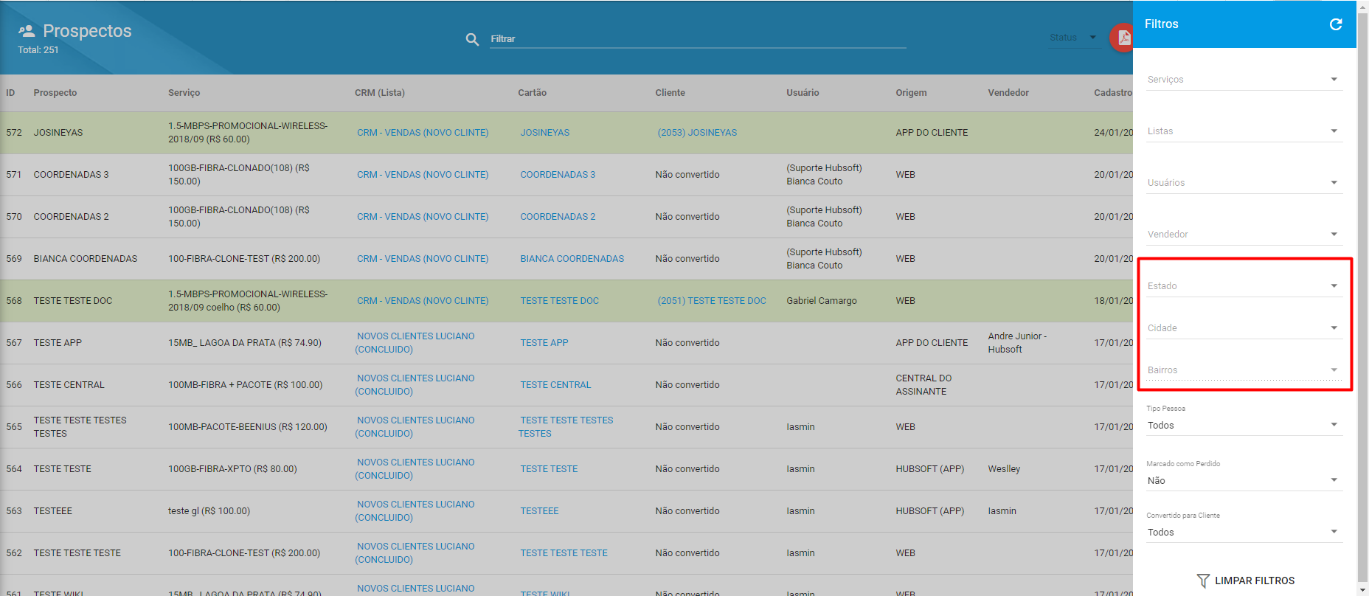Open COORDENADAS 3 cartão link
Screen dimensions: 1369x596
pos(558,175)
